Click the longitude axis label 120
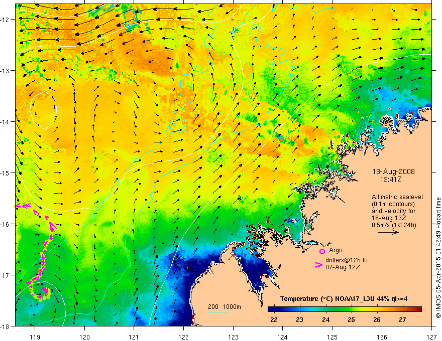The height and width of the screenshot is (341, 442). click(x=84, y=337)
